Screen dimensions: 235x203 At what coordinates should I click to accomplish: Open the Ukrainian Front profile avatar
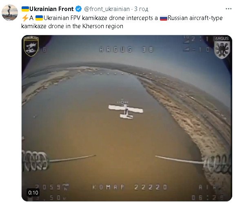[x=10, y=13]
